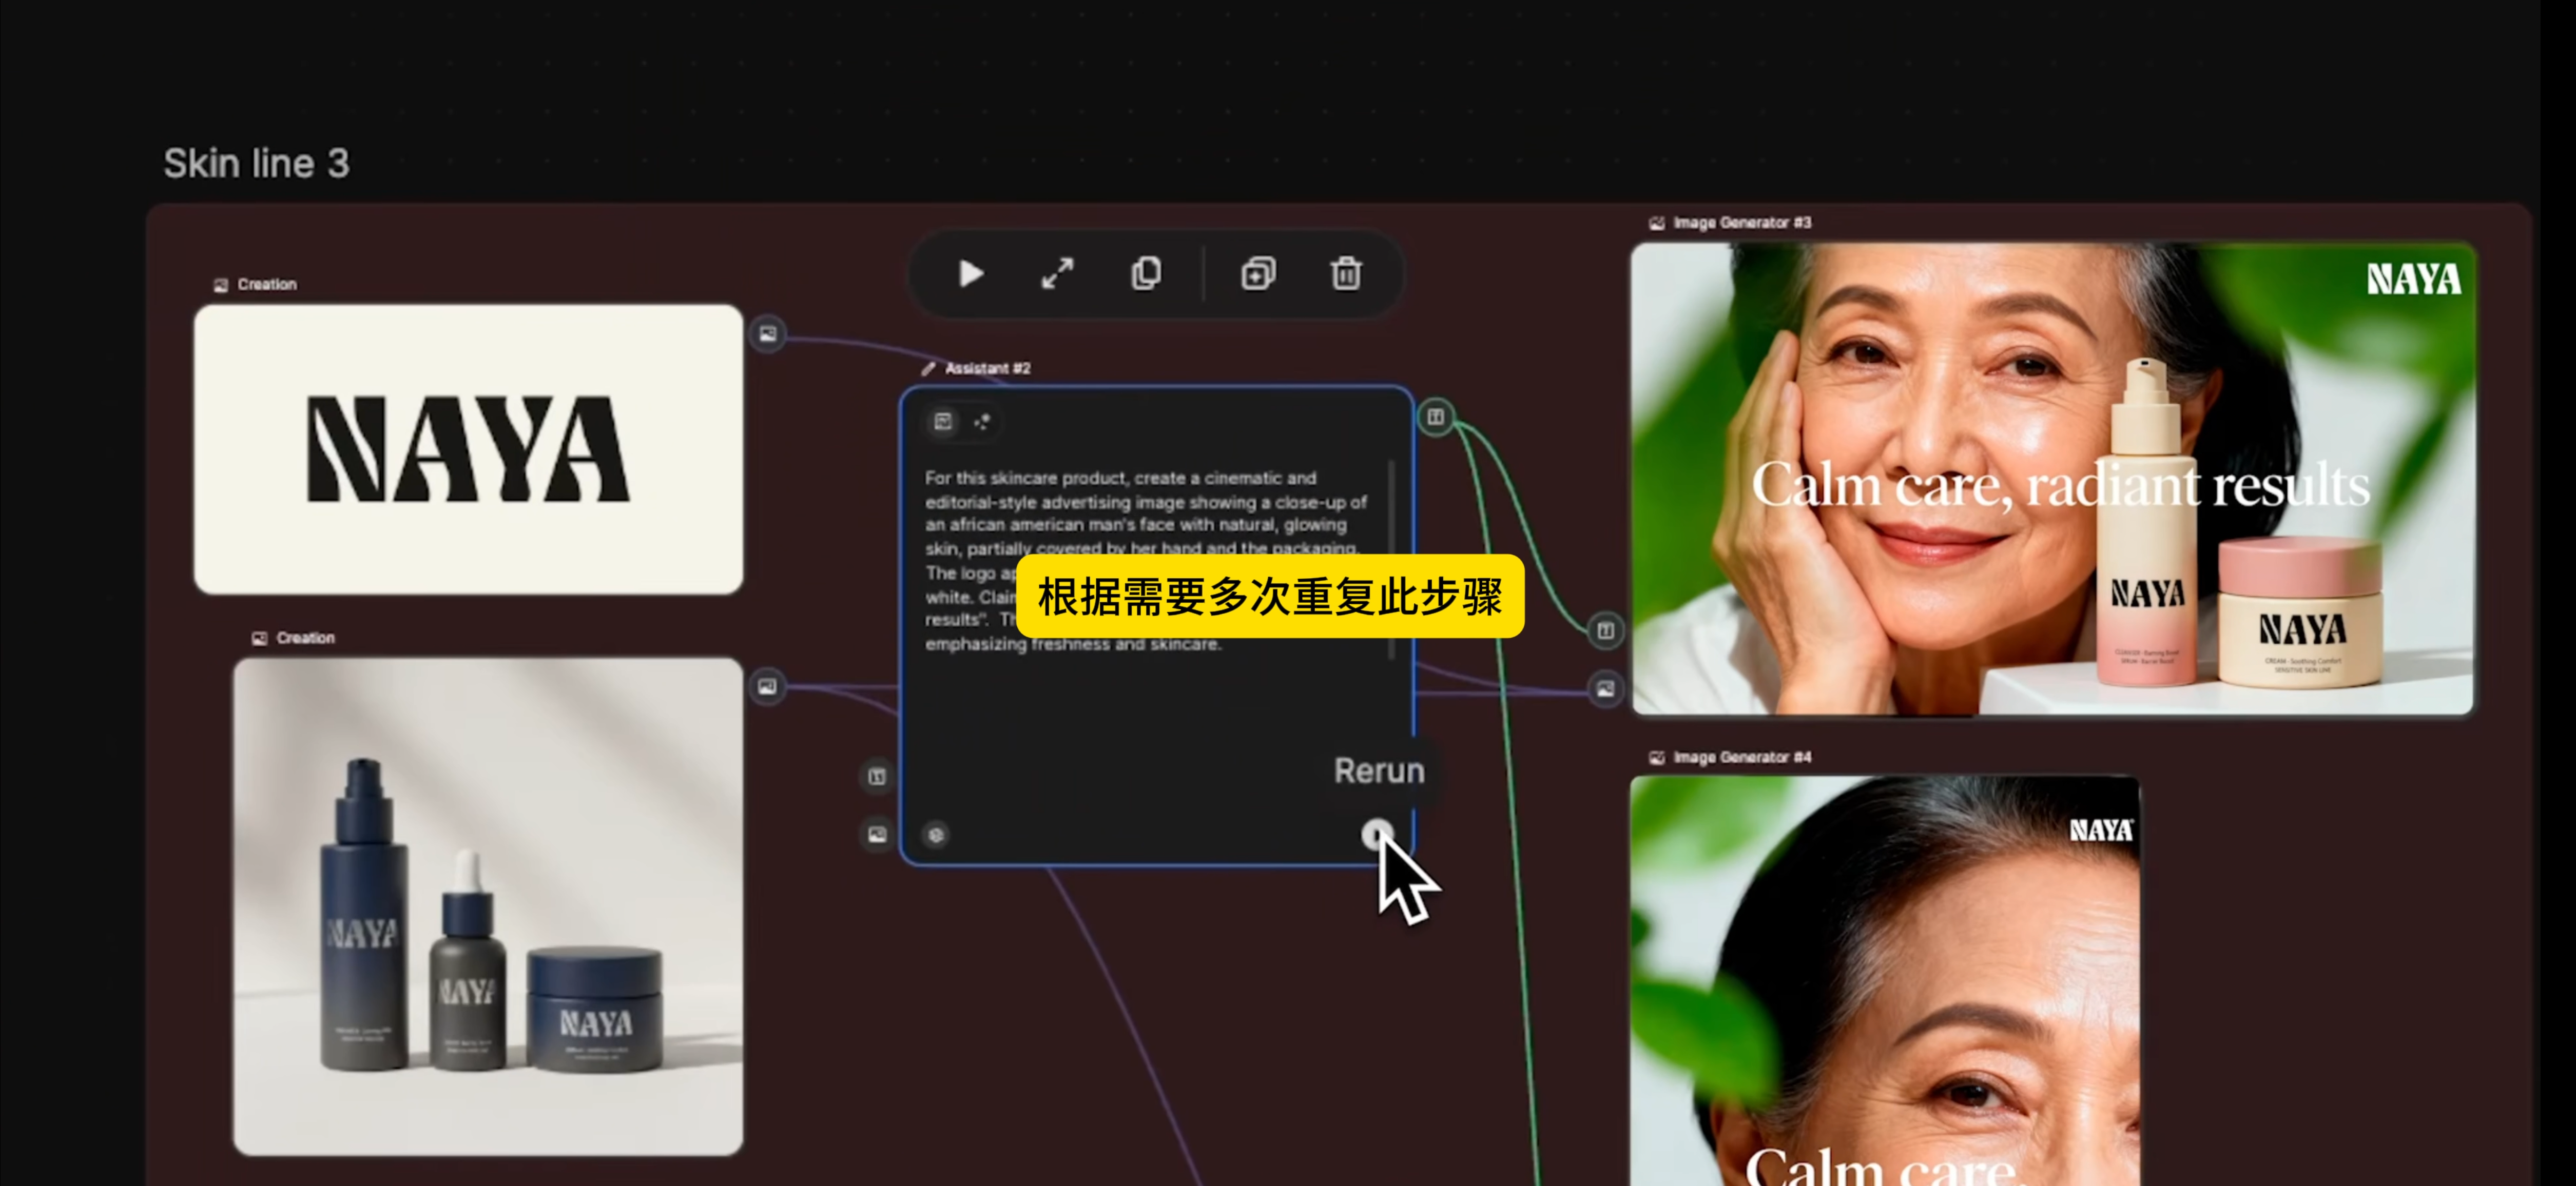Click the text input port of Image Generator #3

click(1605, 630)
